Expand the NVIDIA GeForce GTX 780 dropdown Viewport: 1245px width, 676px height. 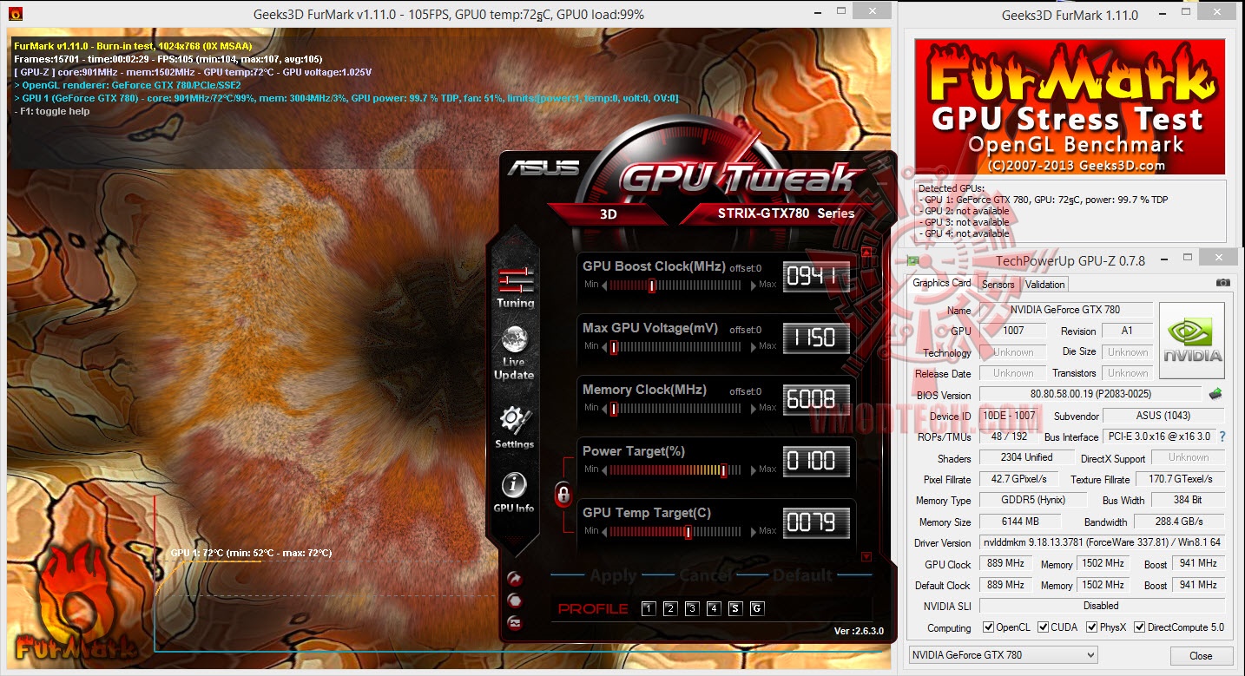click(x=1003, y=655)
